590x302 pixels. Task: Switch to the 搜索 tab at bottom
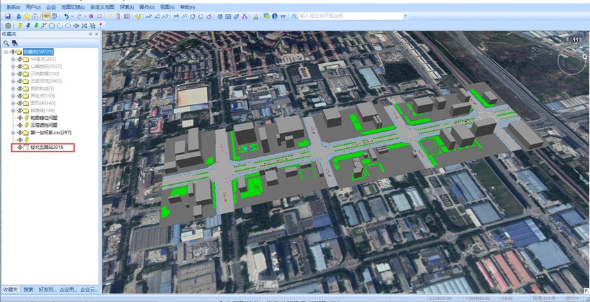click(28, 290)
